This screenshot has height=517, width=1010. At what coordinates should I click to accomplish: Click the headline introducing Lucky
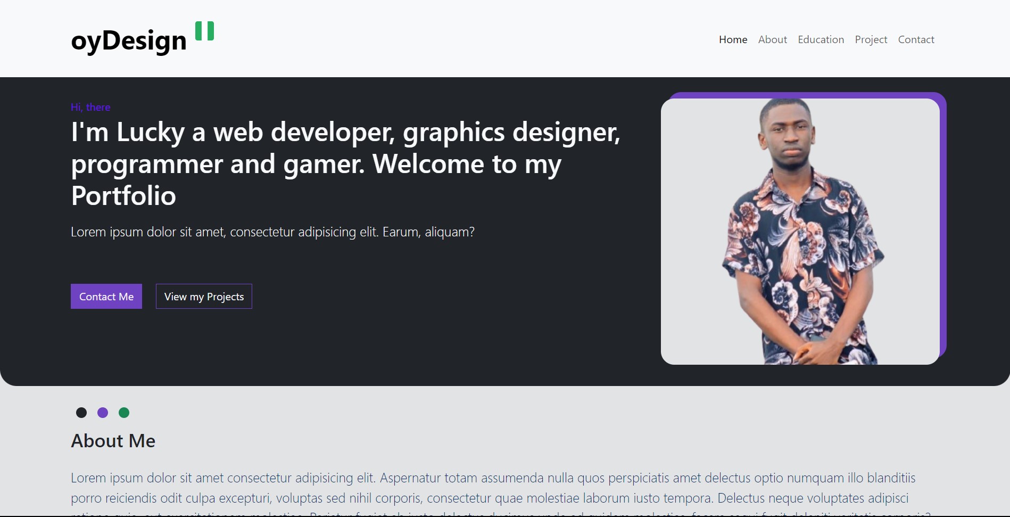click(x=345, y=163)
